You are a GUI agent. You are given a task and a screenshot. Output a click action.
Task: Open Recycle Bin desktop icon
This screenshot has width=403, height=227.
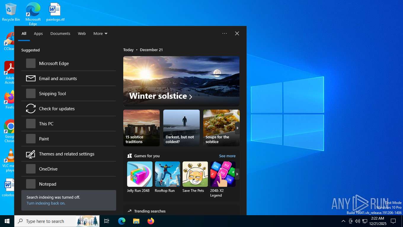[x=11, y=12]
